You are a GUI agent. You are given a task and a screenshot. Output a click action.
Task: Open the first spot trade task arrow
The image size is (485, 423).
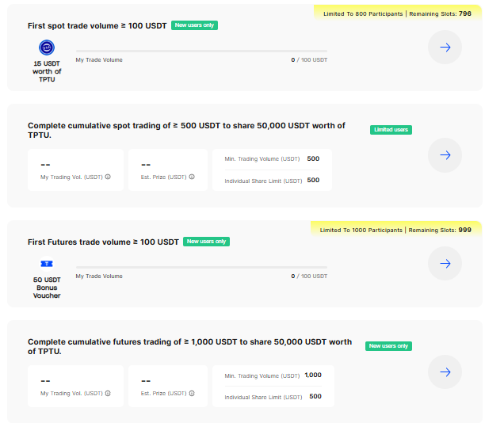(x=445, y=48)
